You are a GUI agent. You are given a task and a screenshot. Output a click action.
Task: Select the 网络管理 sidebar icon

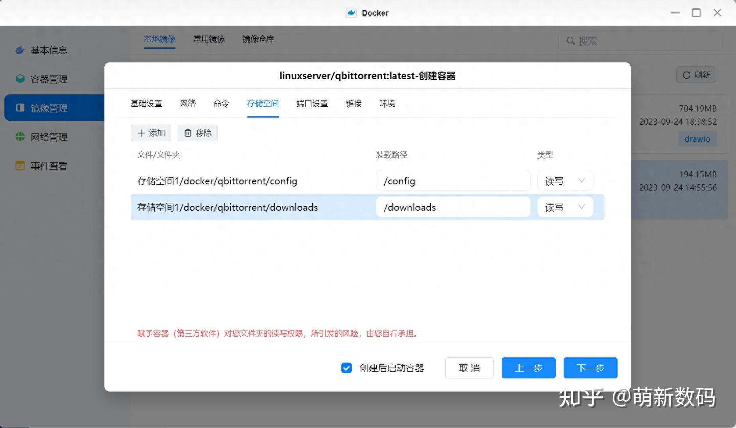click(x=20, y=137)
